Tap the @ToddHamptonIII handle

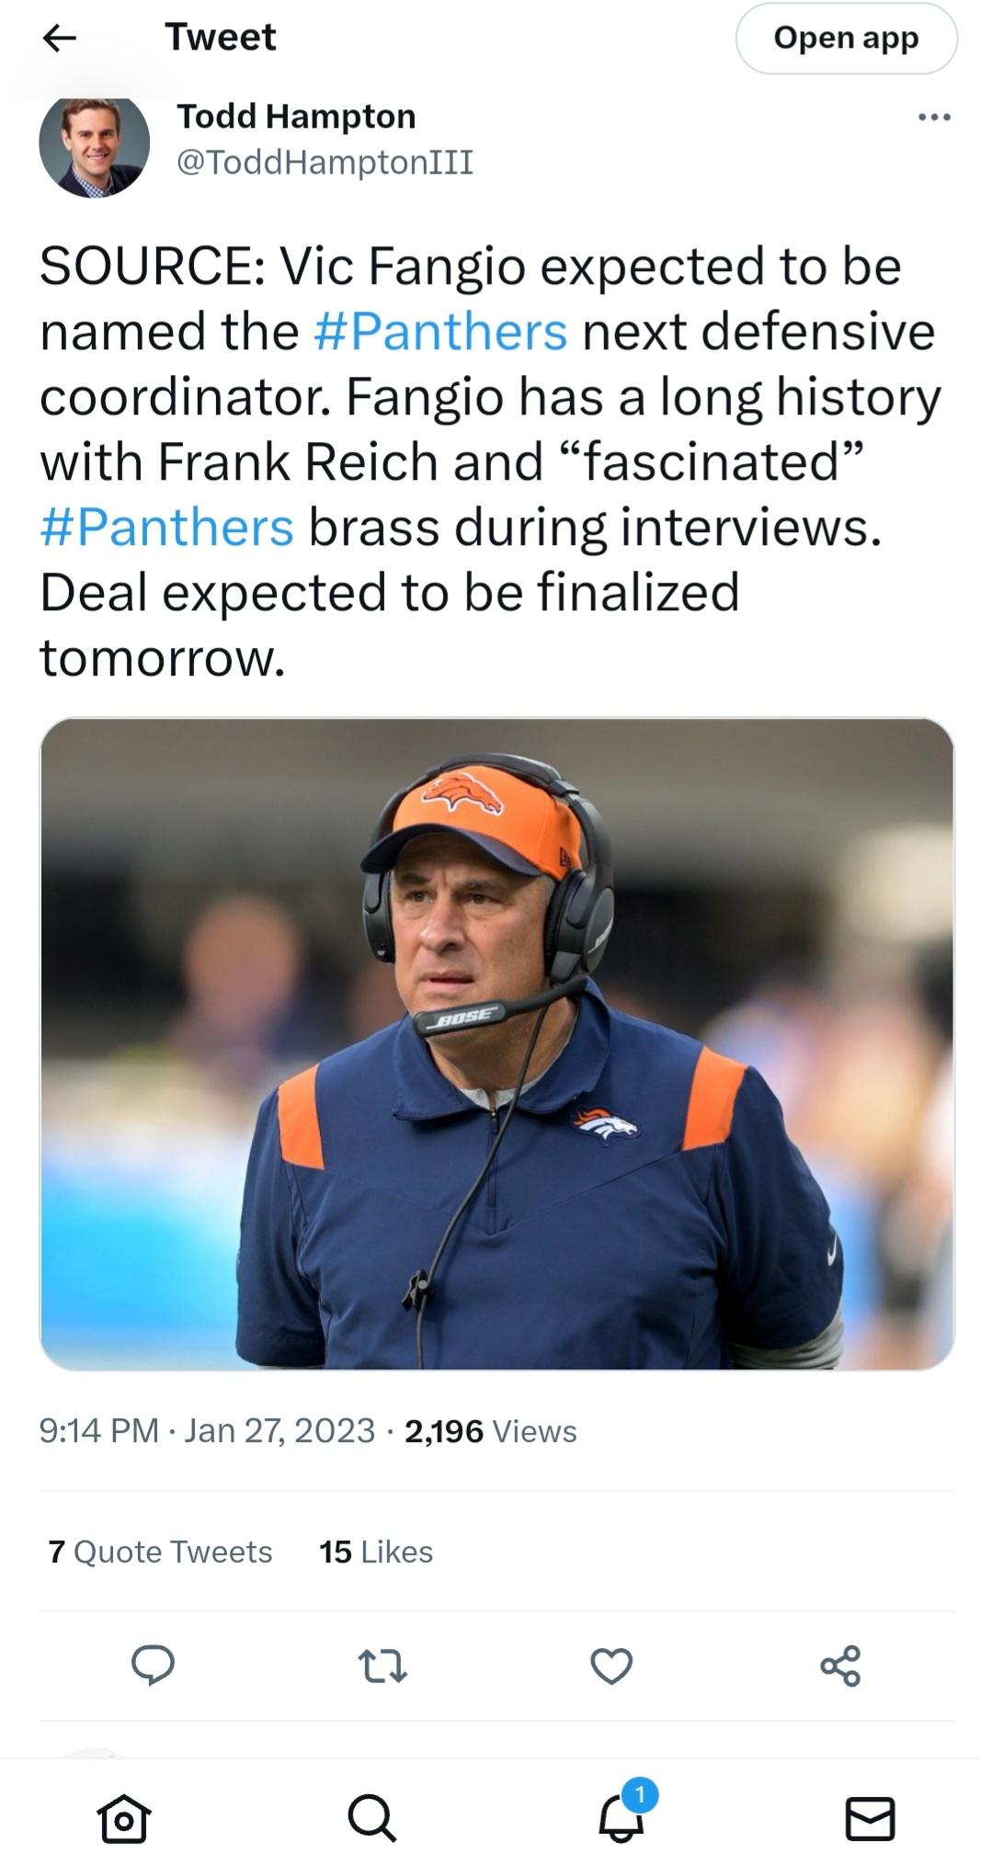(325, 162)
